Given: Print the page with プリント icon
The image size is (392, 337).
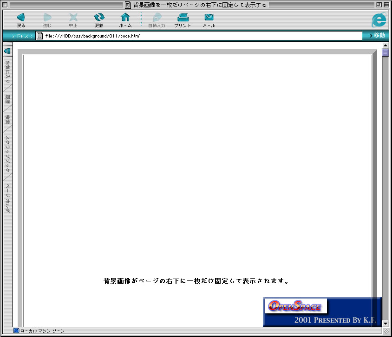Looking at the screenshot, I should click(183, 17).
